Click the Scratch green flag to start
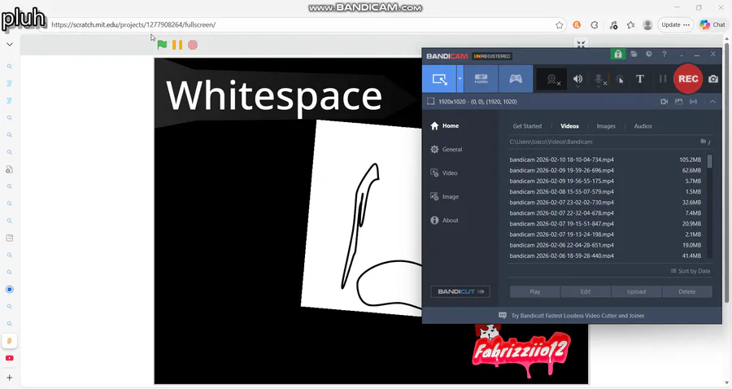 (162, 45)
